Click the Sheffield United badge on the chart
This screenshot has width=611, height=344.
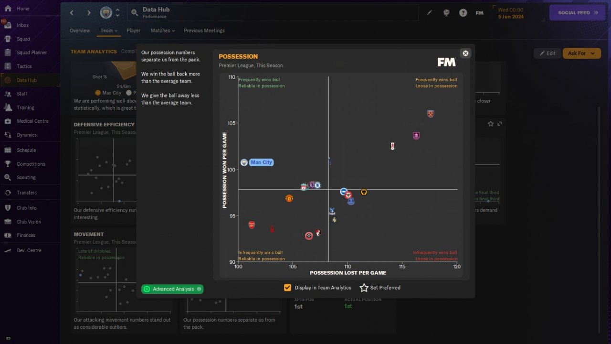pos(309,236)
